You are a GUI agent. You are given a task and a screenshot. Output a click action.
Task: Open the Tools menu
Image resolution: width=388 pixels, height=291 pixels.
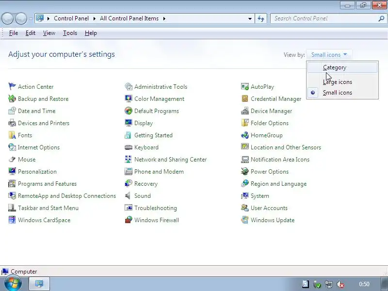[x=70, y=33]
